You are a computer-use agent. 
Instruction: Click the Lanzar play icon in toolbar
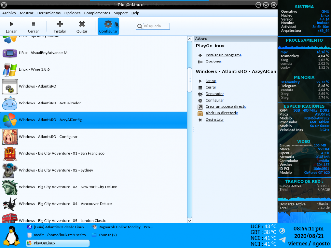click(11, 24)
